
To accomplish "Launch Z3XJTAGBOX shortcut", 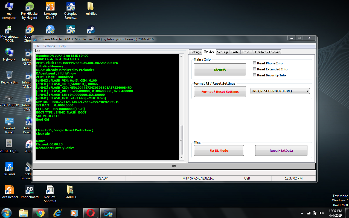I will click(x=9, y=100).
